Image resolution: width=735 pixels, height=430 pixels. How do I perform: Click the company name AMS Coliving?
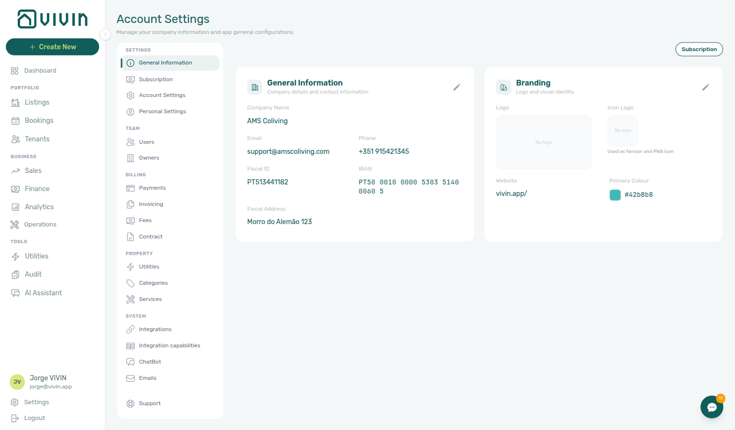pos(267,121)
